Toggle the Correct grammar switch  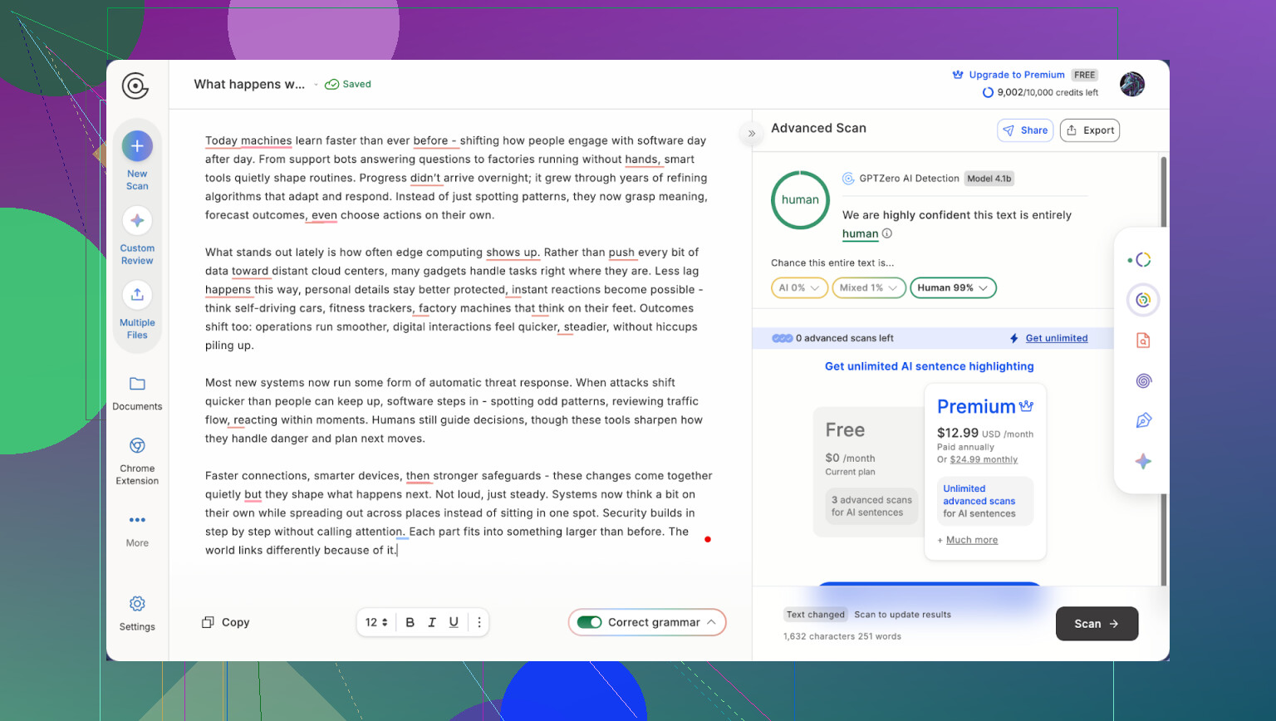[590, 622]
